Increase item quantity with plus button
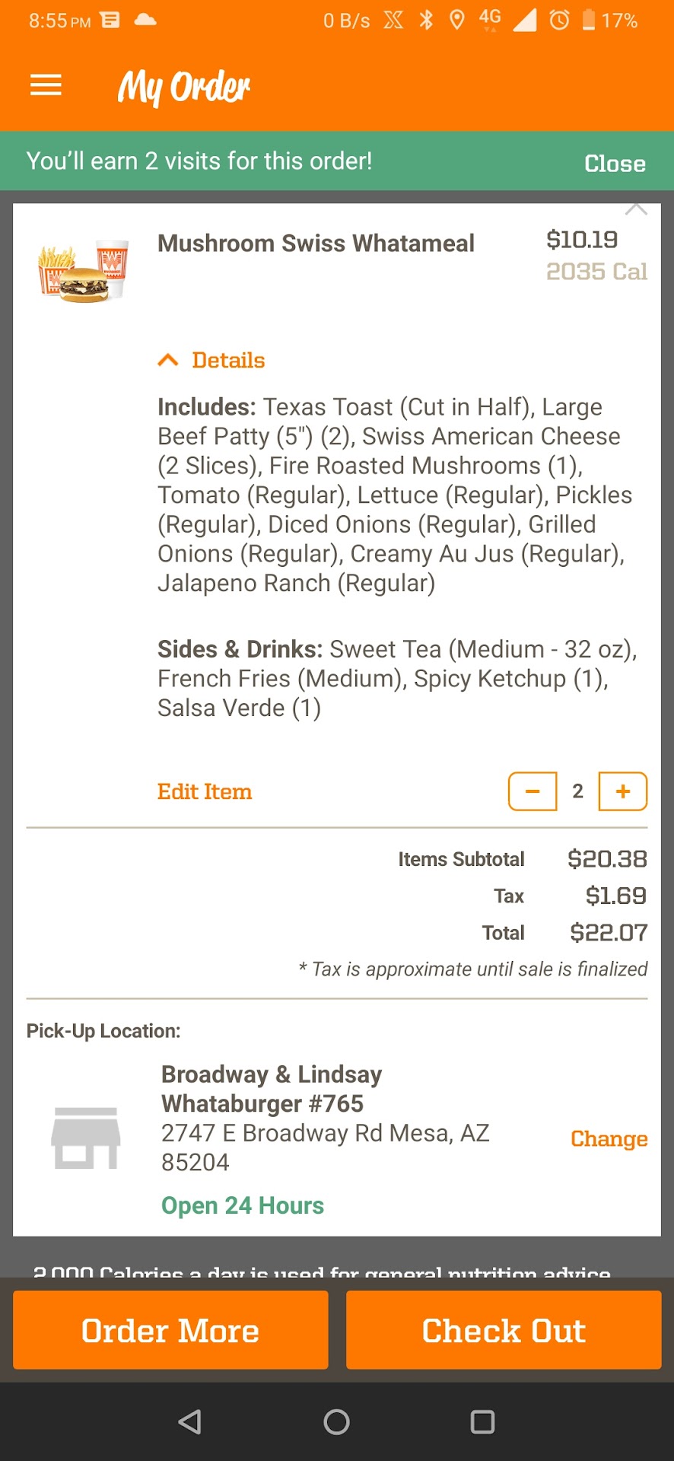The width and height of the screenshot is (674, 1461). (x=623, y=791)
